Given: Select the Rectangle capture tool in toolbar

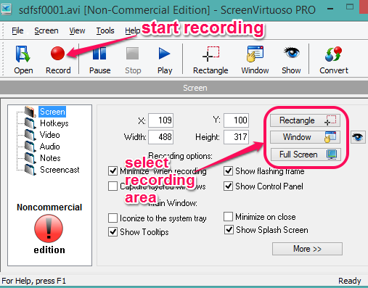Looking at the screenshot, I should [x=210, y=60].
